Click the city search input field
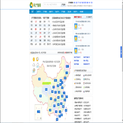 click(x=52, y=5)
